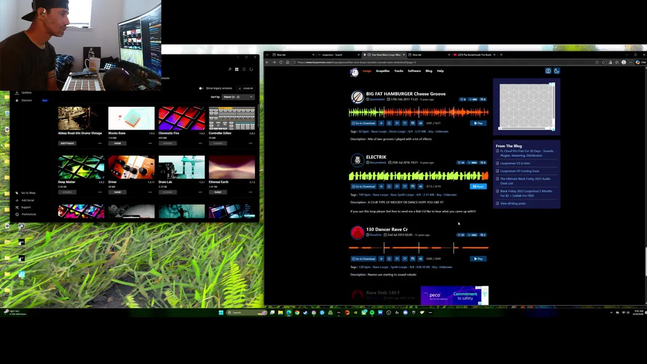Image resolution: width=647 pixels, height=364 pixels.
Task: Go to Download for 130 Dancer Rave Cr
Action: (363, 258)
